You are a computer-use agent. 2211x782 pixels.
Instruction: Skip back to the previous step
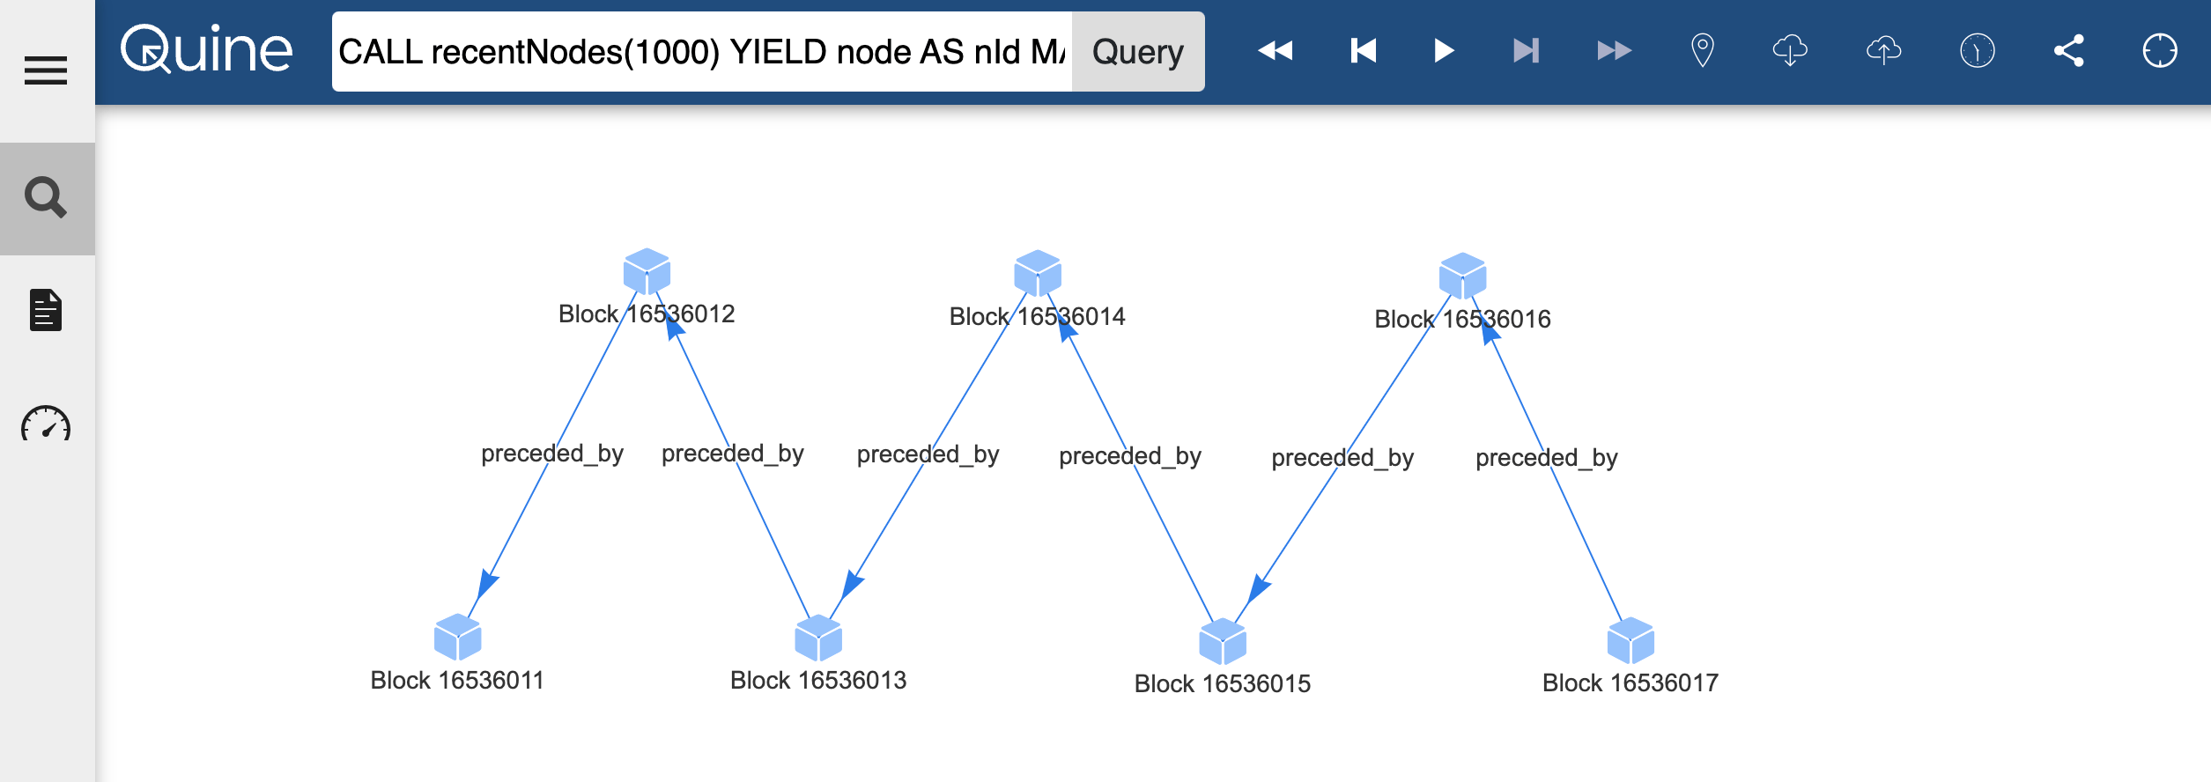click(x=1363, y=51)
